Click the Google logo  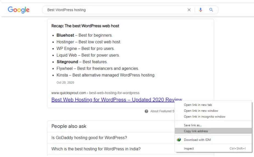click(19, 10)
